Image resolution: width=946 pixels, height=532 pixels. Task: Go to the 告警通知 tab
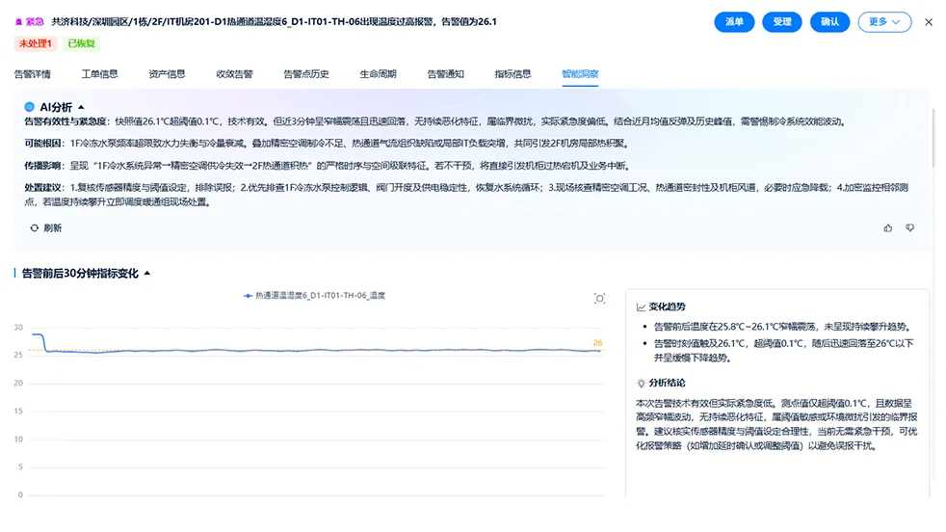(x=446, y=74)
